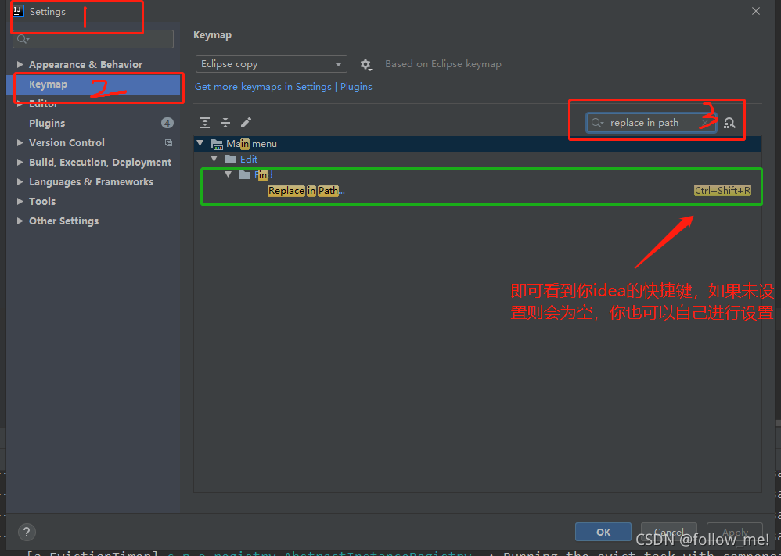
Task: Open the Eclipse copy keymap dropdown
Action: tap(272, 64)
